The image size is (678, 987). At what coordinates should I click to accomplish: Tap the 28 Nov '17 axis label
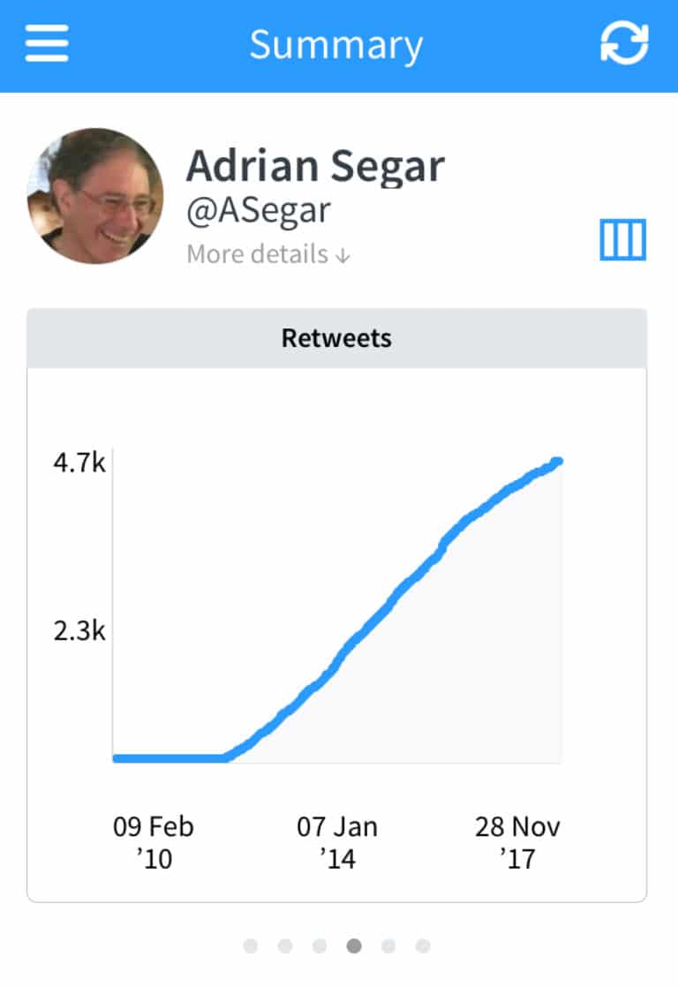517,842
